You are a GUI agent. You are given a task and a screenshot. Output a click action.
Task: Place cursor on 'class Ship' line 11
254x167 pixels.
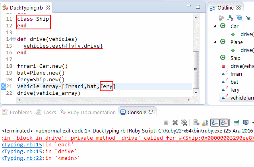click(x=33, y=19)
